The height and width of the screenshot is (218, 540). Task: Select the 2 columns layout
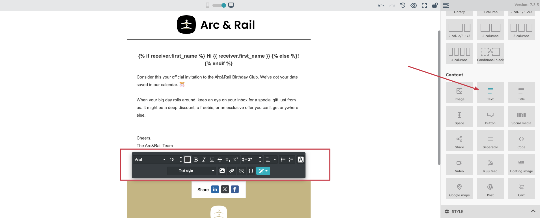490,29
